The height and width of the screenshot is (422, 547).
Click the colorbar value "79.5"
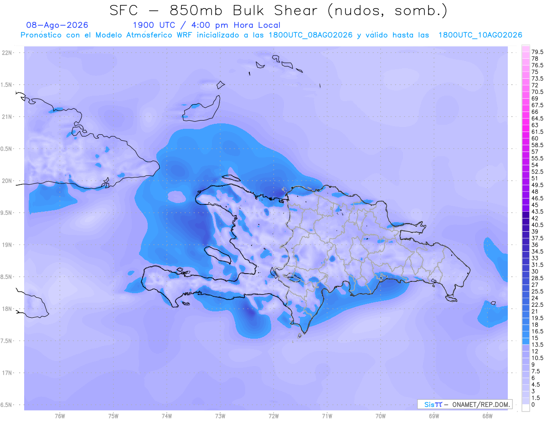(x=537, y=52)
